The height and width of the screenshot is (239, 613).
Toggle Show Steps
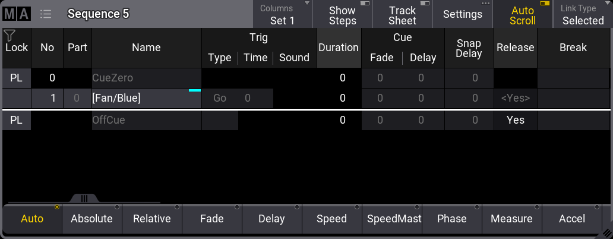[x=342, y=15]
